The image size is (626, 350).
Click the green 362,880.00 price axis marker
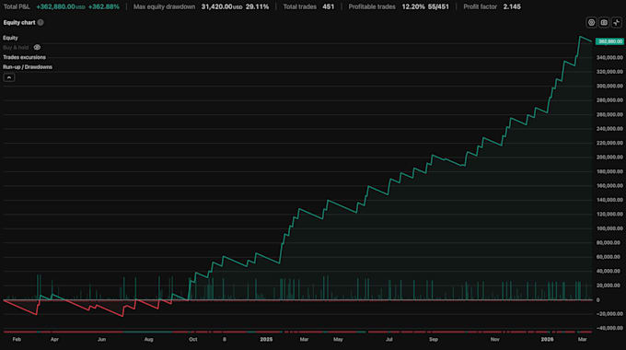coord(609,41)
